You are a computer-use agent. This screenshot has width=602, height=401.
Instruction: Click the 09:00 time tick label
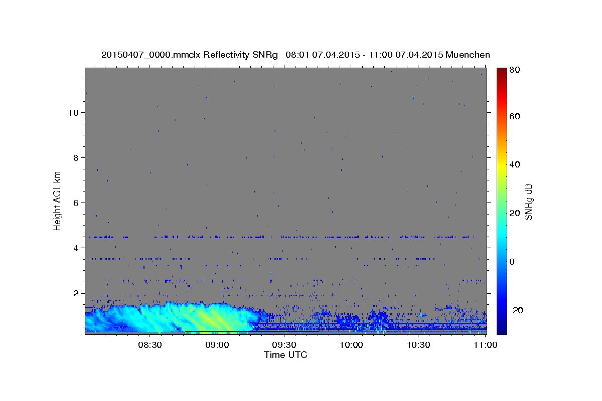coord(217,345)
